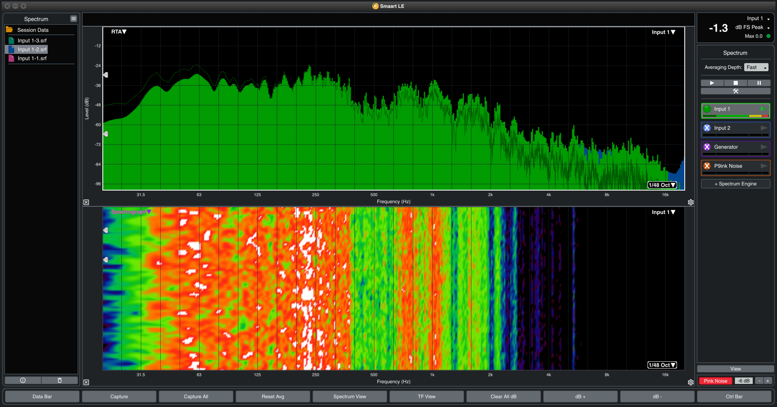Open the Spectrum data bar menu icon
The height and width of the screenshot is (407, 777).
coord(73,19)
